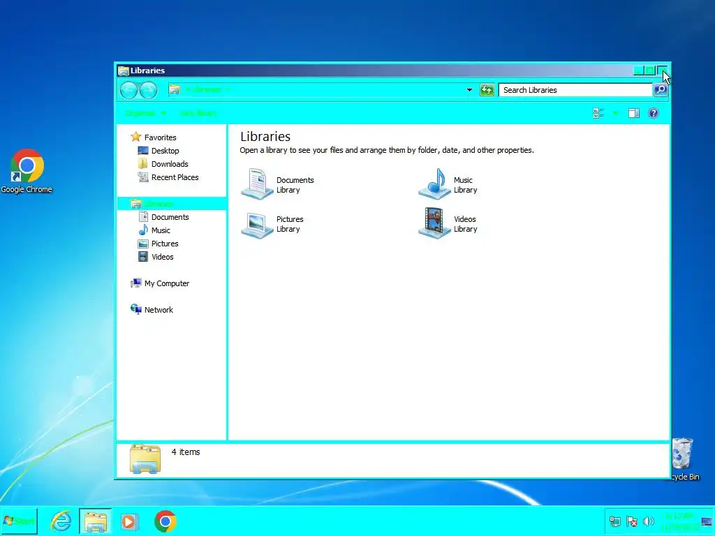715x536 pixels.
Task: Click the Libraries breadcrumb in address bar
Action: [x=206, y=89]
